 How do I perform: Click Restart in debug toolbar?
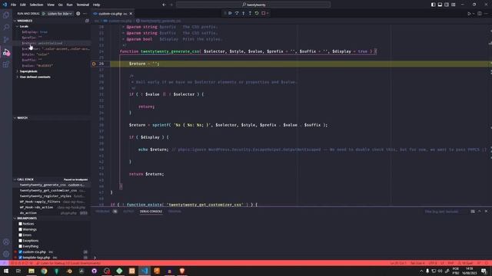(257, 13)
